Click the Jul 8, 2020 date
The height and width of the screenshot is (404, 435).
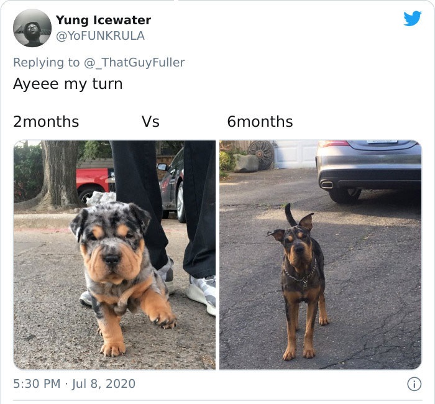pos(104,383)
